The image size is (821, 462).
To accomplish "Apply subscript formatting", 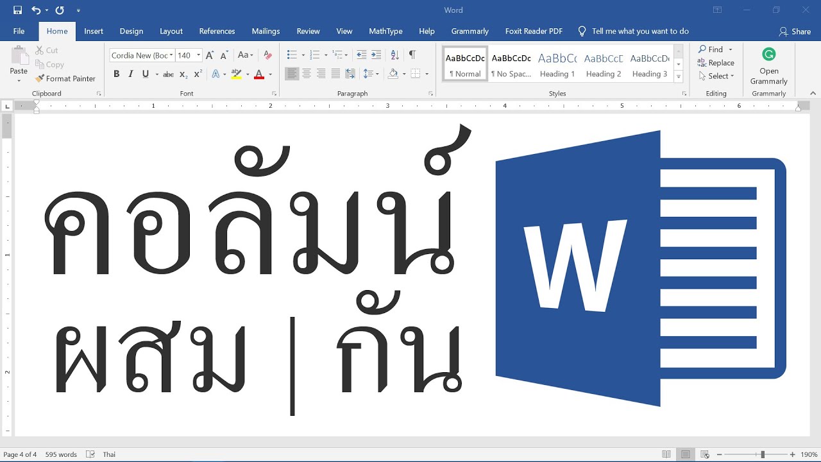I will click(x=183, y=74).
